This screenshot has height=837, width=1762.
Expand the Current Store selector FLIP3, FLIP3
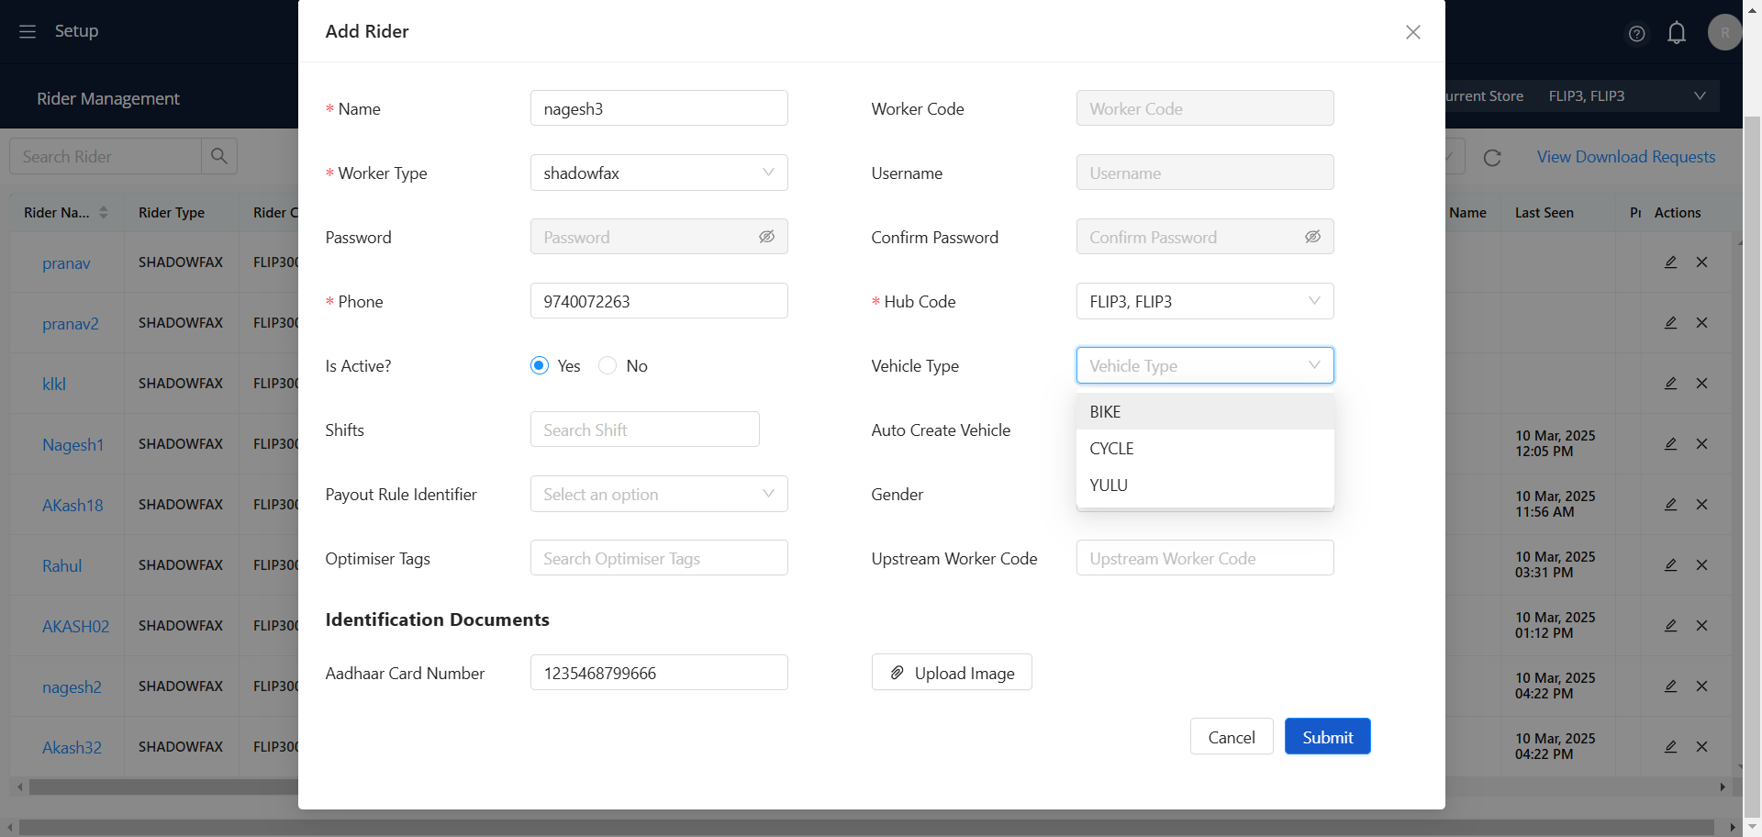tap(1627, 96)
